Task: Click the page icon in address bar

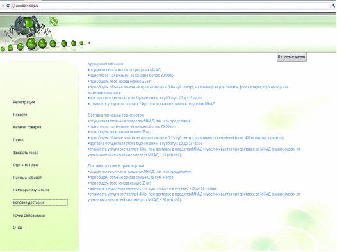Action: point(13,6)
